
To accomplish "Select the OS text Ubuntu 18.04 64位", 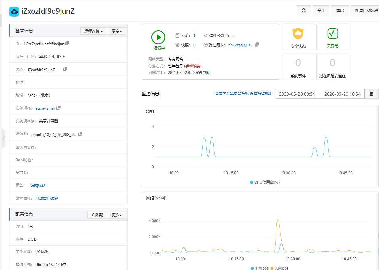I will click(x=51, y=265).
